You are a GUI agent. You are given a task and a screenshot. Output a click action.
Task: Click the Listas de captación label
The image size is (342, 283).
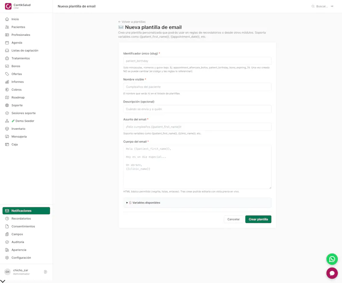[x=25, y=50]
